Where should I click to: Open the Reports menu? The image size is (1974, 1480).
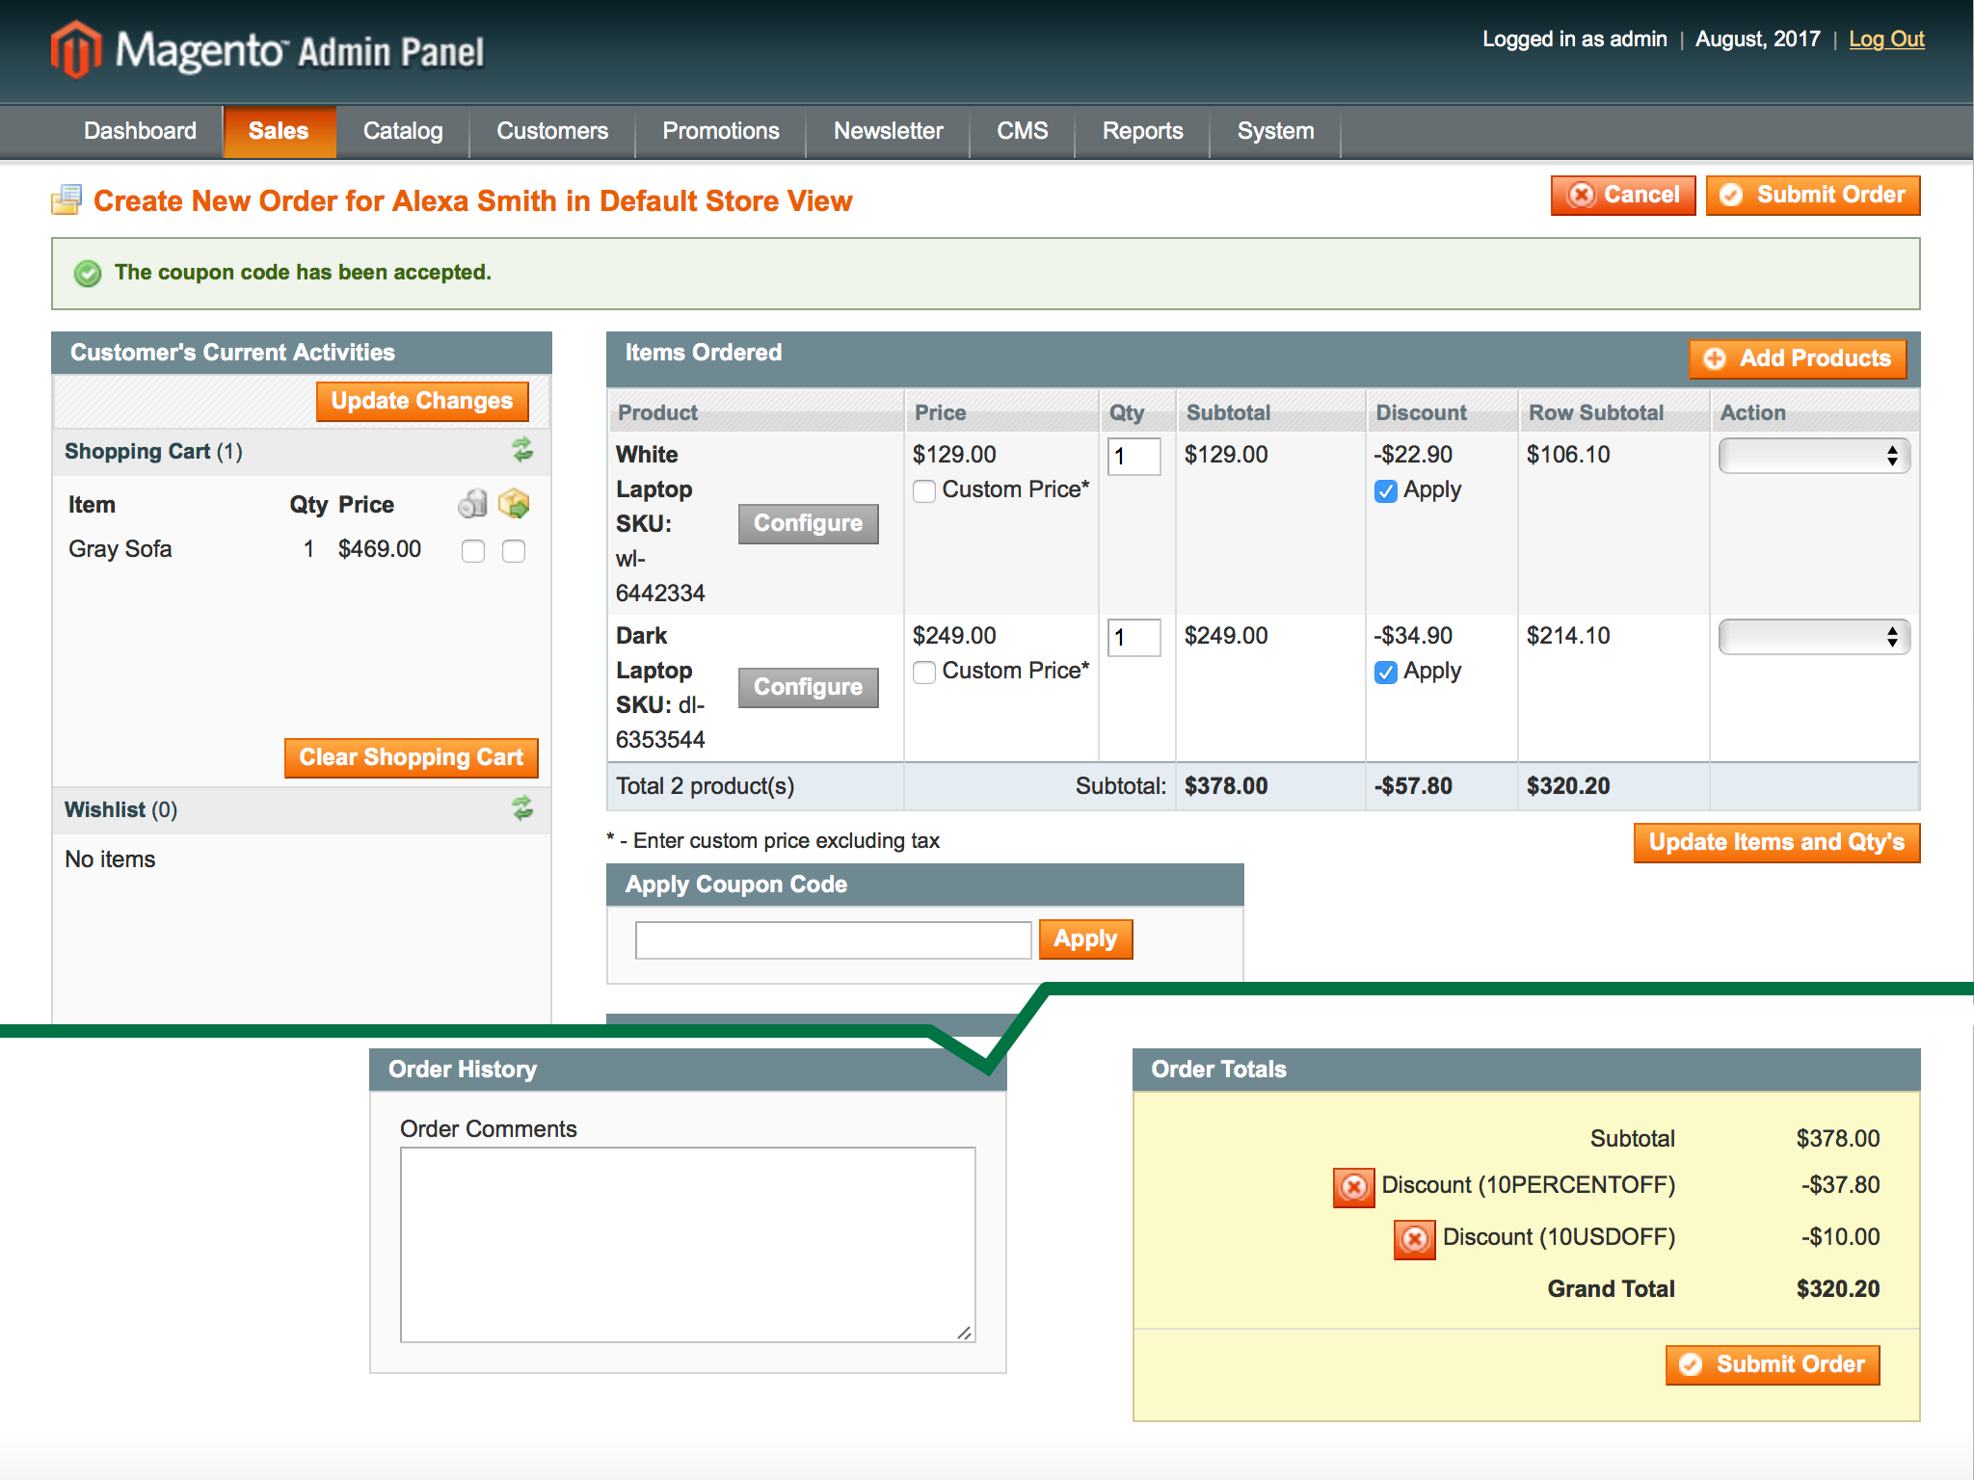click(x=1141, y=131)
